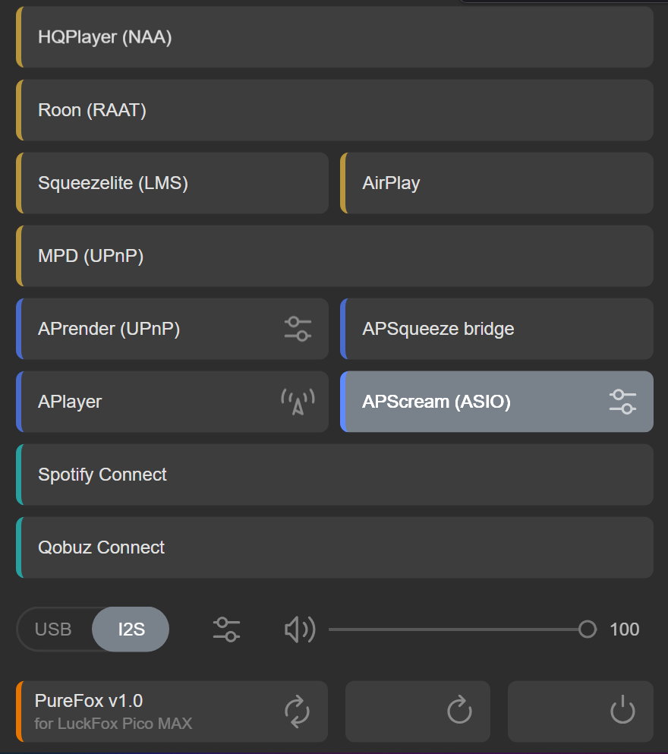This screenshot has height=754, width=668.
Task: Open output settings icon beside I2S
Action: 226,629
